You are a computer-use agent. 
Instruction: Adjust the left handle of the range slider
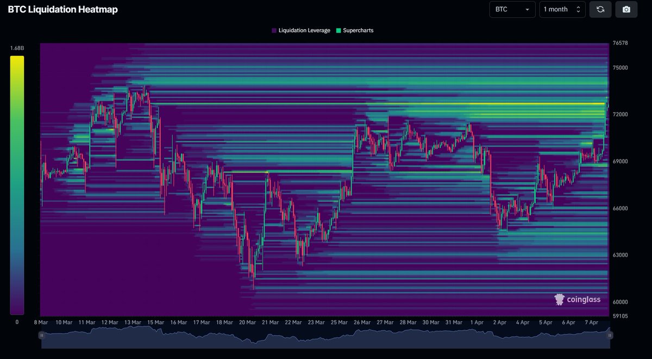42,336
